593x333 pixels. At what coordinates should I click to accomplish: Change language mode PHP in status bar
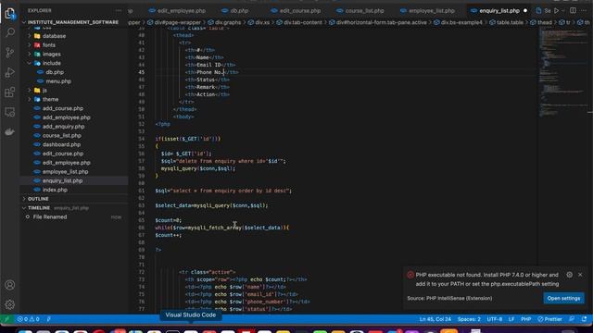(525, 319)
